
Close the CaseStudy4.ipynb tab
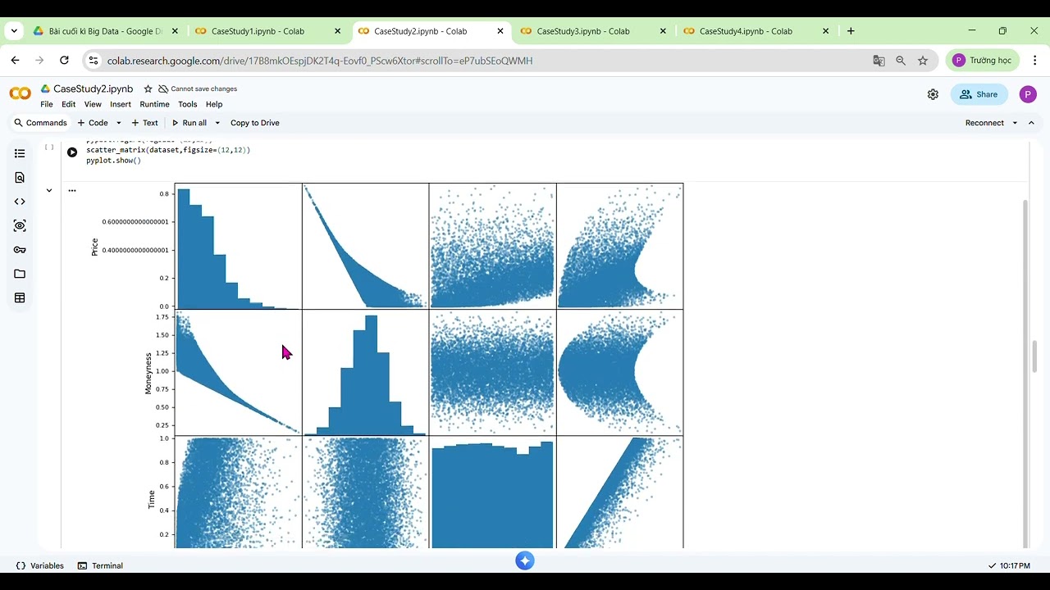[825, 31]
